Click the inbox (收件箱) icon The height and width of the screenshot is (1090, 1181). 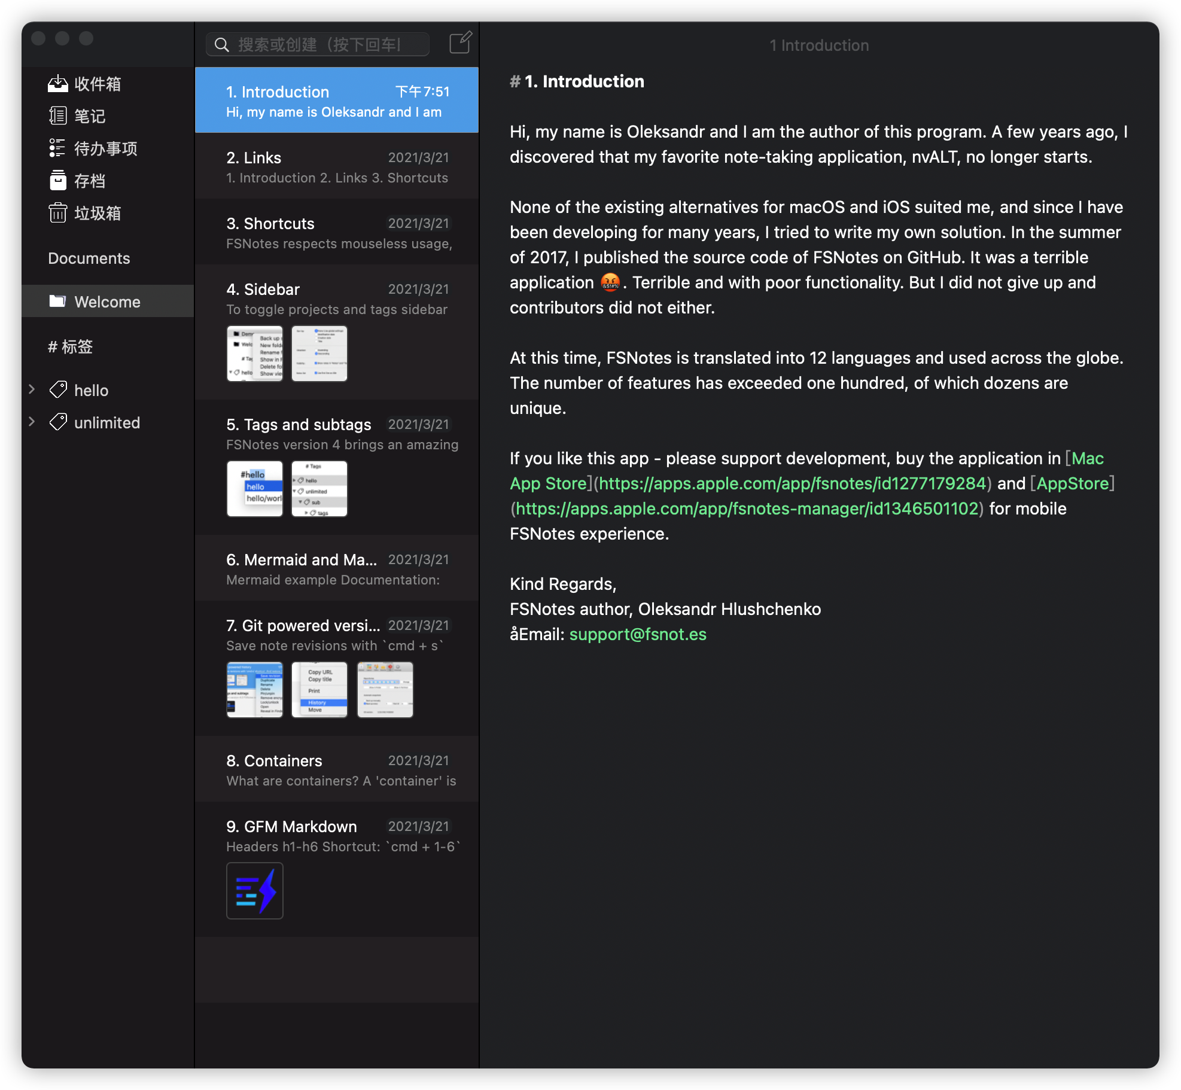tap(57, 83)
